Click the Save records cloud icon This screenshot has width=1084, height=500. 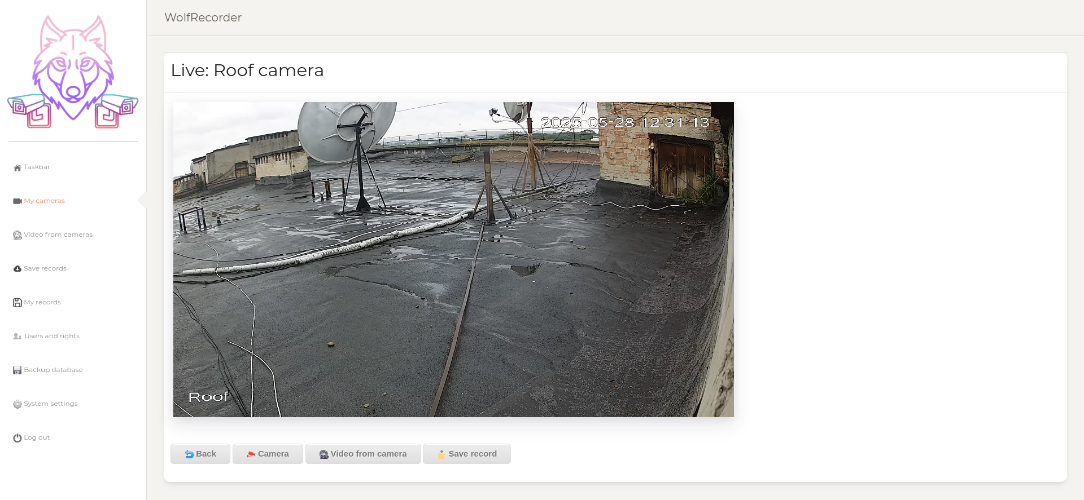18,269
